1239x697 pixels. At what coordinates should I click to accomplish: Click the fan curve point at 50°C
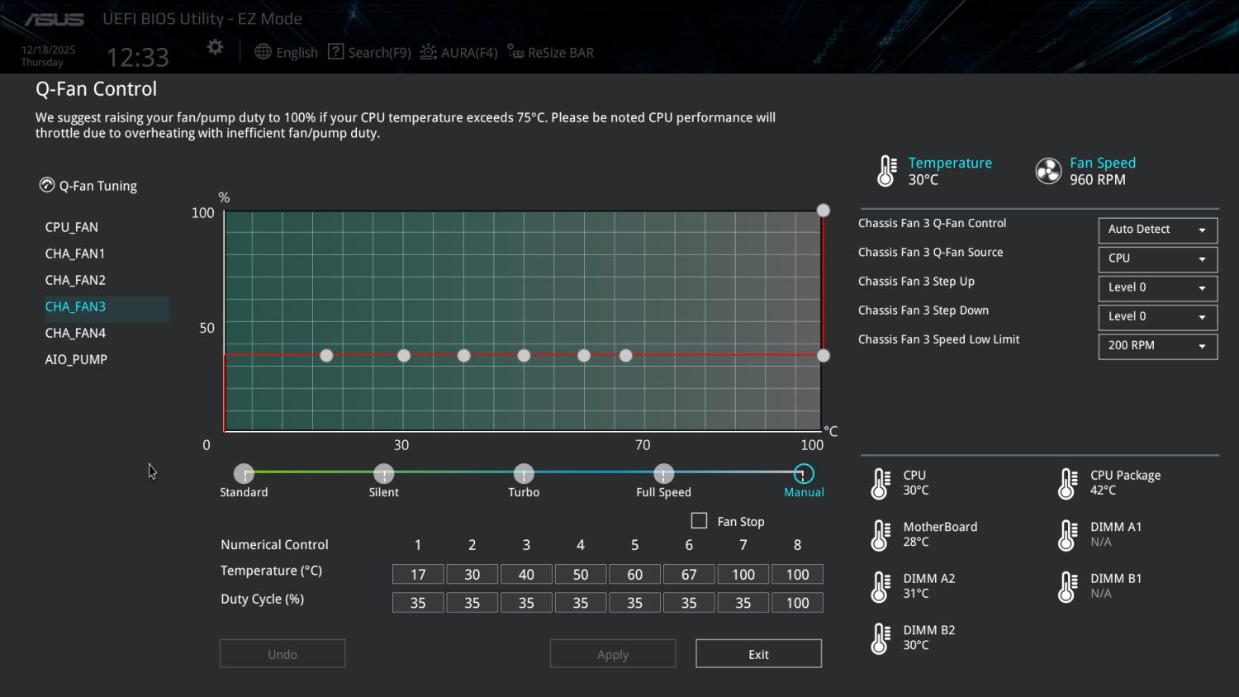coord(524,356)
